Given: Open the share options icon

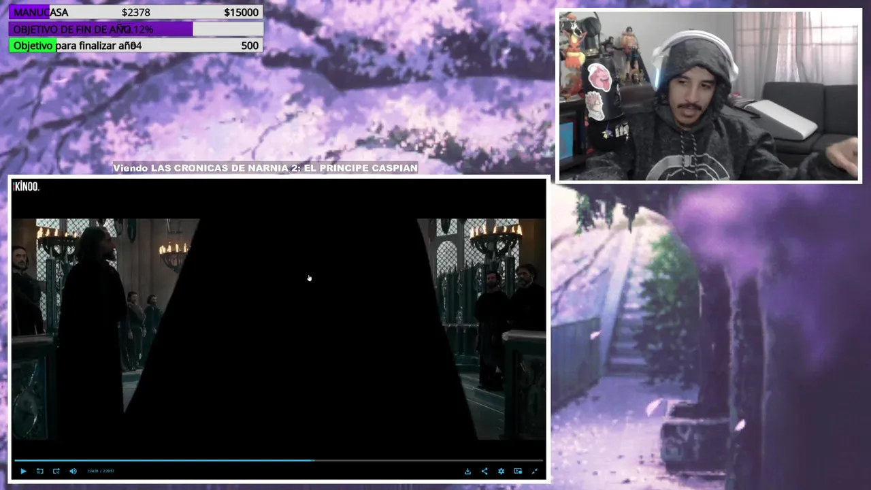Looking at the screenshot, I should click(x=484, y=471).
